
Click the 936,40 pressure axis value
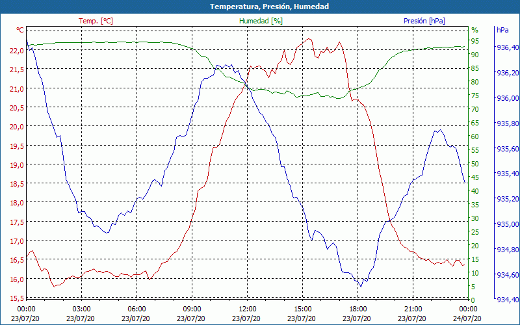click(507, 47)
